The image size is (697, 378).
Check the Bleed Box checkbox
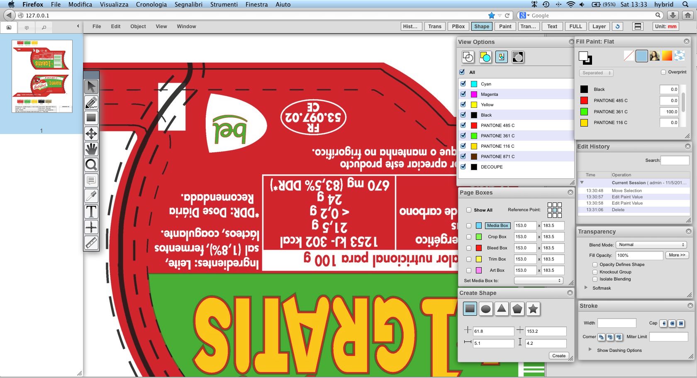[469, 248]
